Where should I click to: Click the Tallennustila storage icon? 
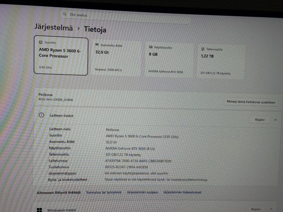click(x=203, y=49)
